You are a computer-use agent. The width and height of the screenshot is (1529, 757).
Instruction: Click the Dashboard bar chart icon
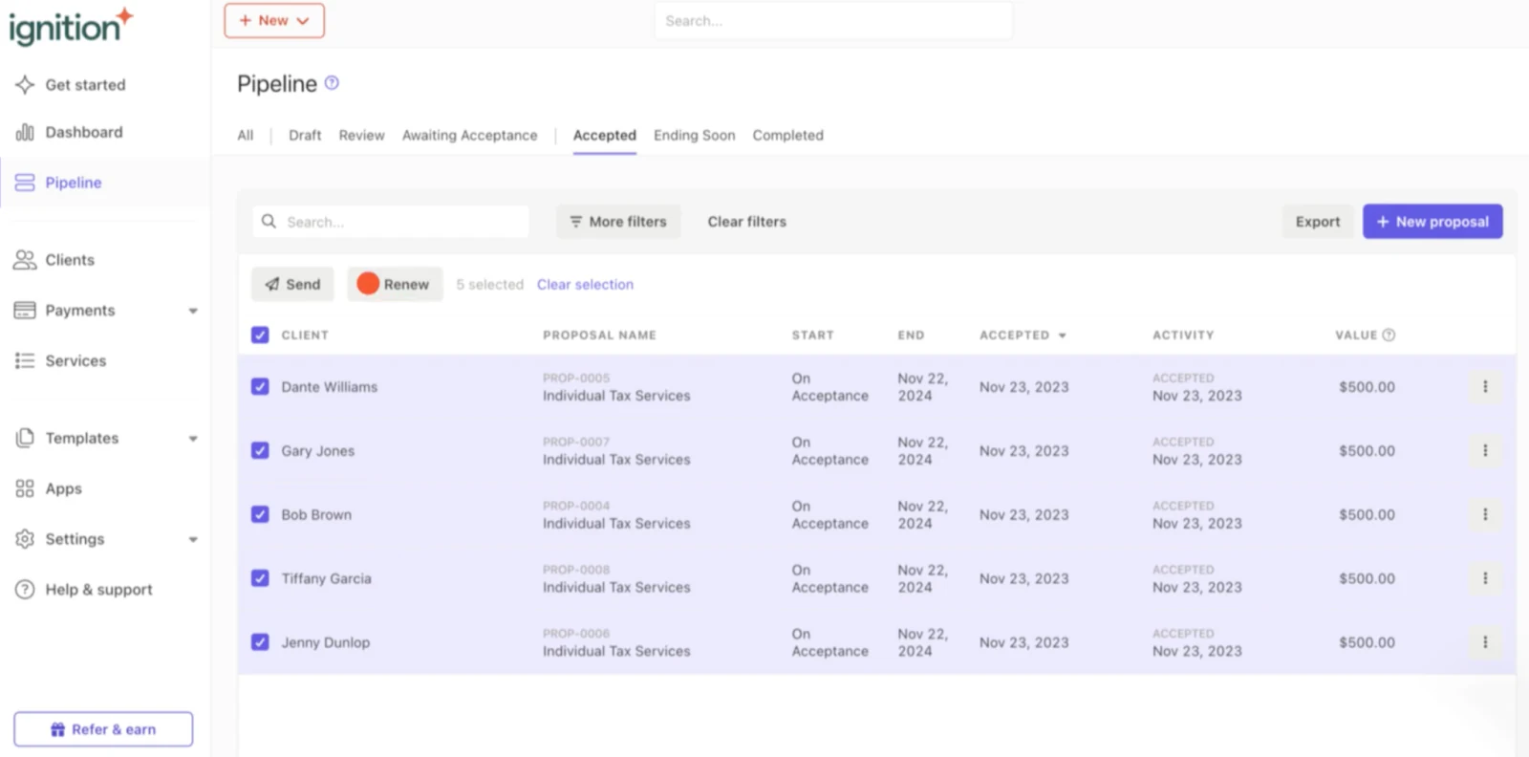click(x=25, y=132)
